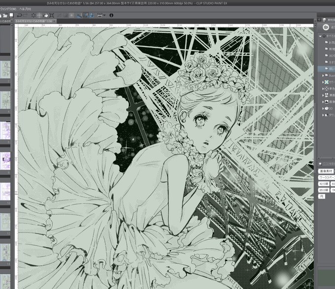This screenshot has height=289, width=335.
Task: Close the 1/36 page document tab
Action: 55,21
